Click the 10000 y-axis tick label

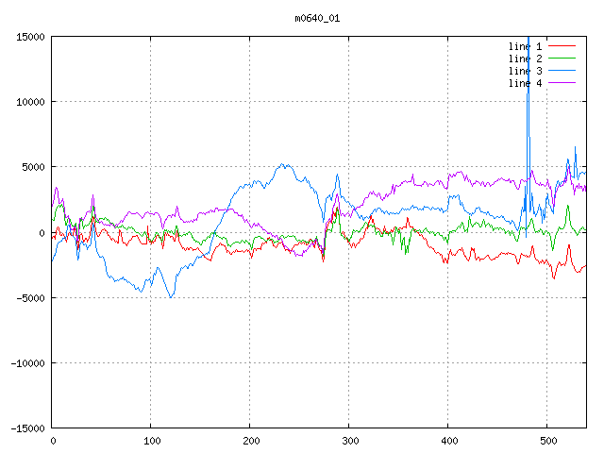coord(28,102)
